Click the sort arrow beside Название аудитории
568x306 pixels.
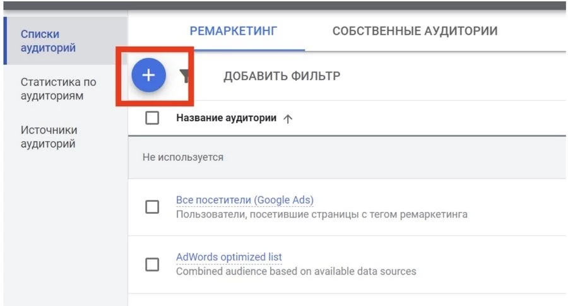pyautogui.click(x=288, y=119)
